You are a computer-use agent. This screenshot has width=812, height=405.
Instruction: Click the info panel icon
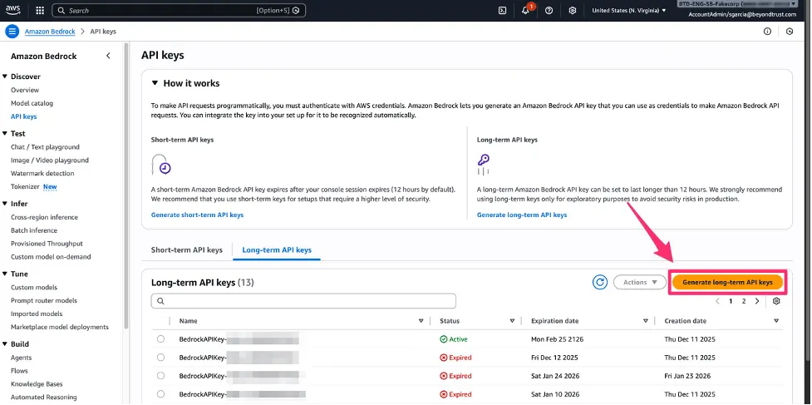point(767,32)
